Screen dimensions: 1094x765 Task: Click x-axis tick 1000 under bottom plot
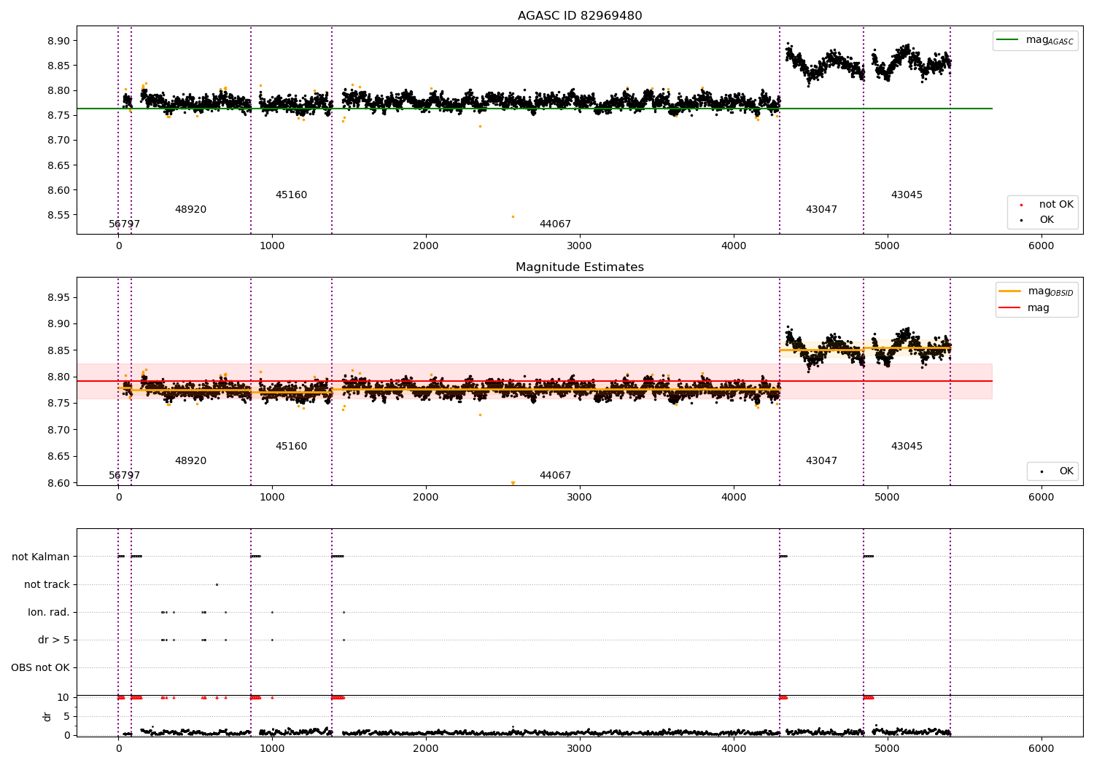click(272, 748)
